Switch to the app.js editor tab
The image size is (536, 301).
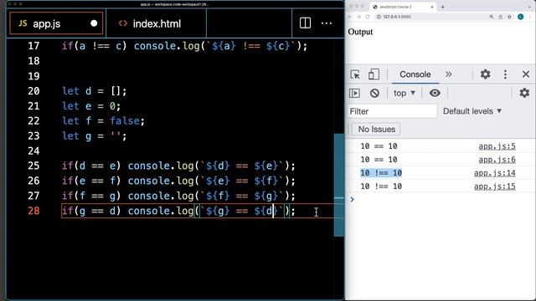(56, 23)
